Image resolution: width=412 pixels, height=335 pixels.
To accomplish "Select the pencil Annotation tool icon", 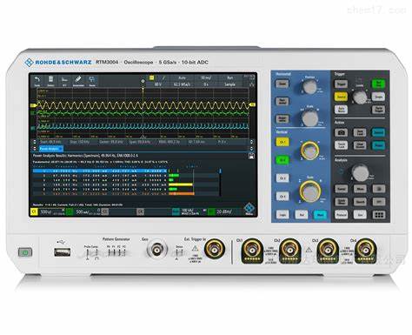I will [x=78, y=80].
